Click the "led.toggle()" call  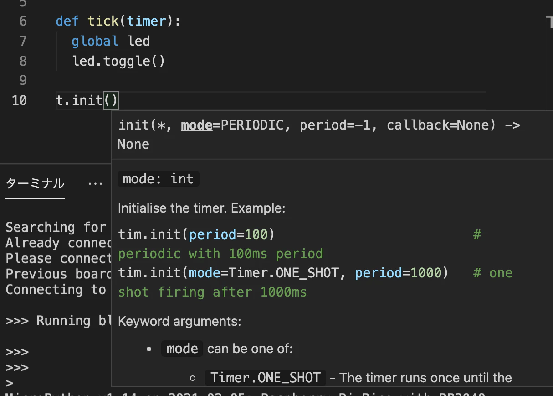[118, 61]
